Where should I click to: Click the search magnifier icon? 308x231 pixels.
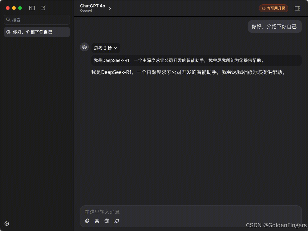8,20
